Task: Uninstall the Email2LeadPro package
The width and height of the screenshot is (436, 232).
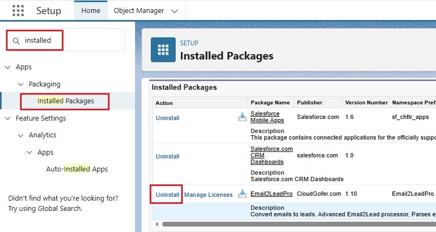Action: coord(168,195)
